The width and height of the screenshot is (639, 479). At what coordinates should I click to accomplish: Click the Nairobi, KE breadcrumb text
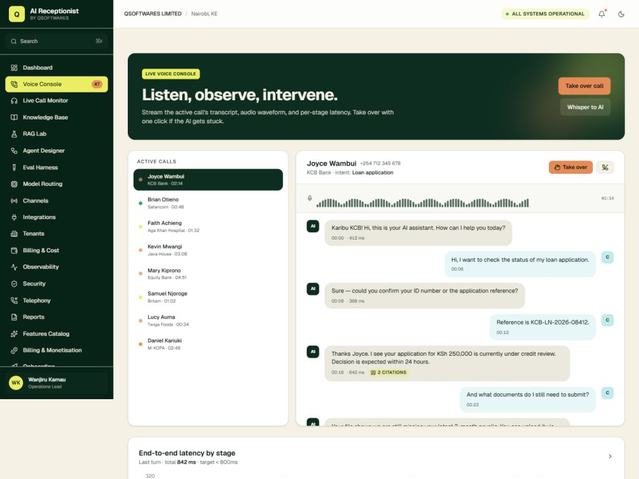pos(204,14)
